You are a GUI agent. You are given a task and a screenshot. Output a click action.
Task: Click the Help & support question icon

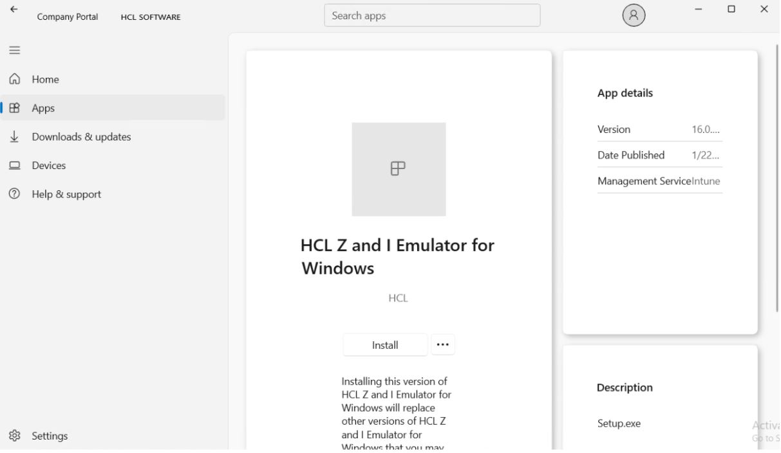pos(14,194)
